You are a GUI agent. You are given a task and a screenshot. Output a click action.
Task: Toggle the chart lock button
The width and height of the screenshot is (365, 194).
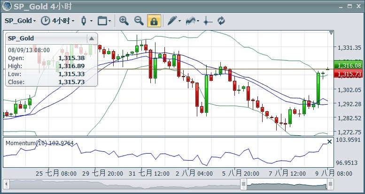click(x=154, y=21)
